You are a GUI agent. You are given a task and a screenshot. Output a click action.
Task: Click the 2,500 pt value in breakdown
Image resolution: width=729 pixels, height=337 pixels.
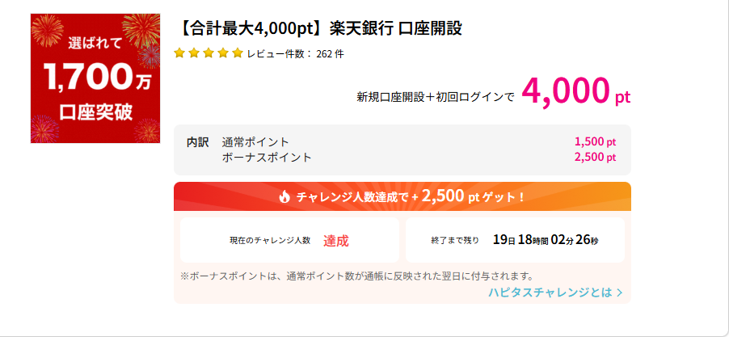pos(595,157)
